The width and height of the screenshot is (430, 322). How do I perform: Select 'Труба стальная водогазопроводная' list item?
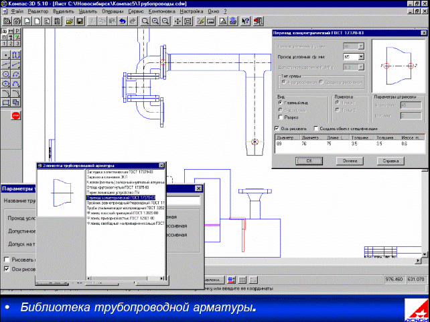[126, 208]
